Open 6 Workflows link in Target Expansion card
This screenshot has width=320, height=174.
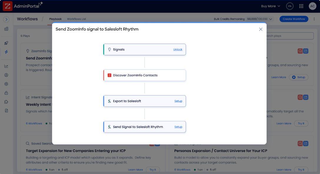click(x=34, y=170)
